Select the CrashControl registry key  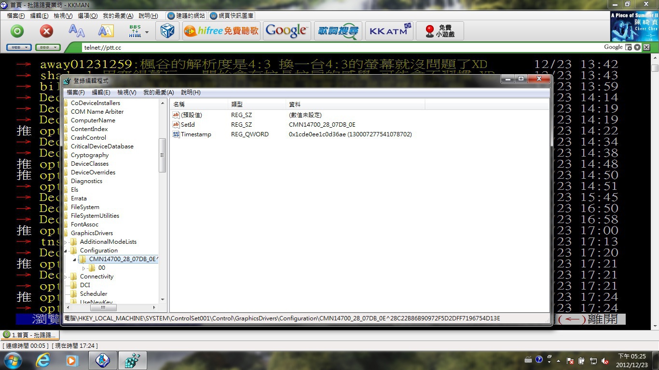[x=88, y=138]
